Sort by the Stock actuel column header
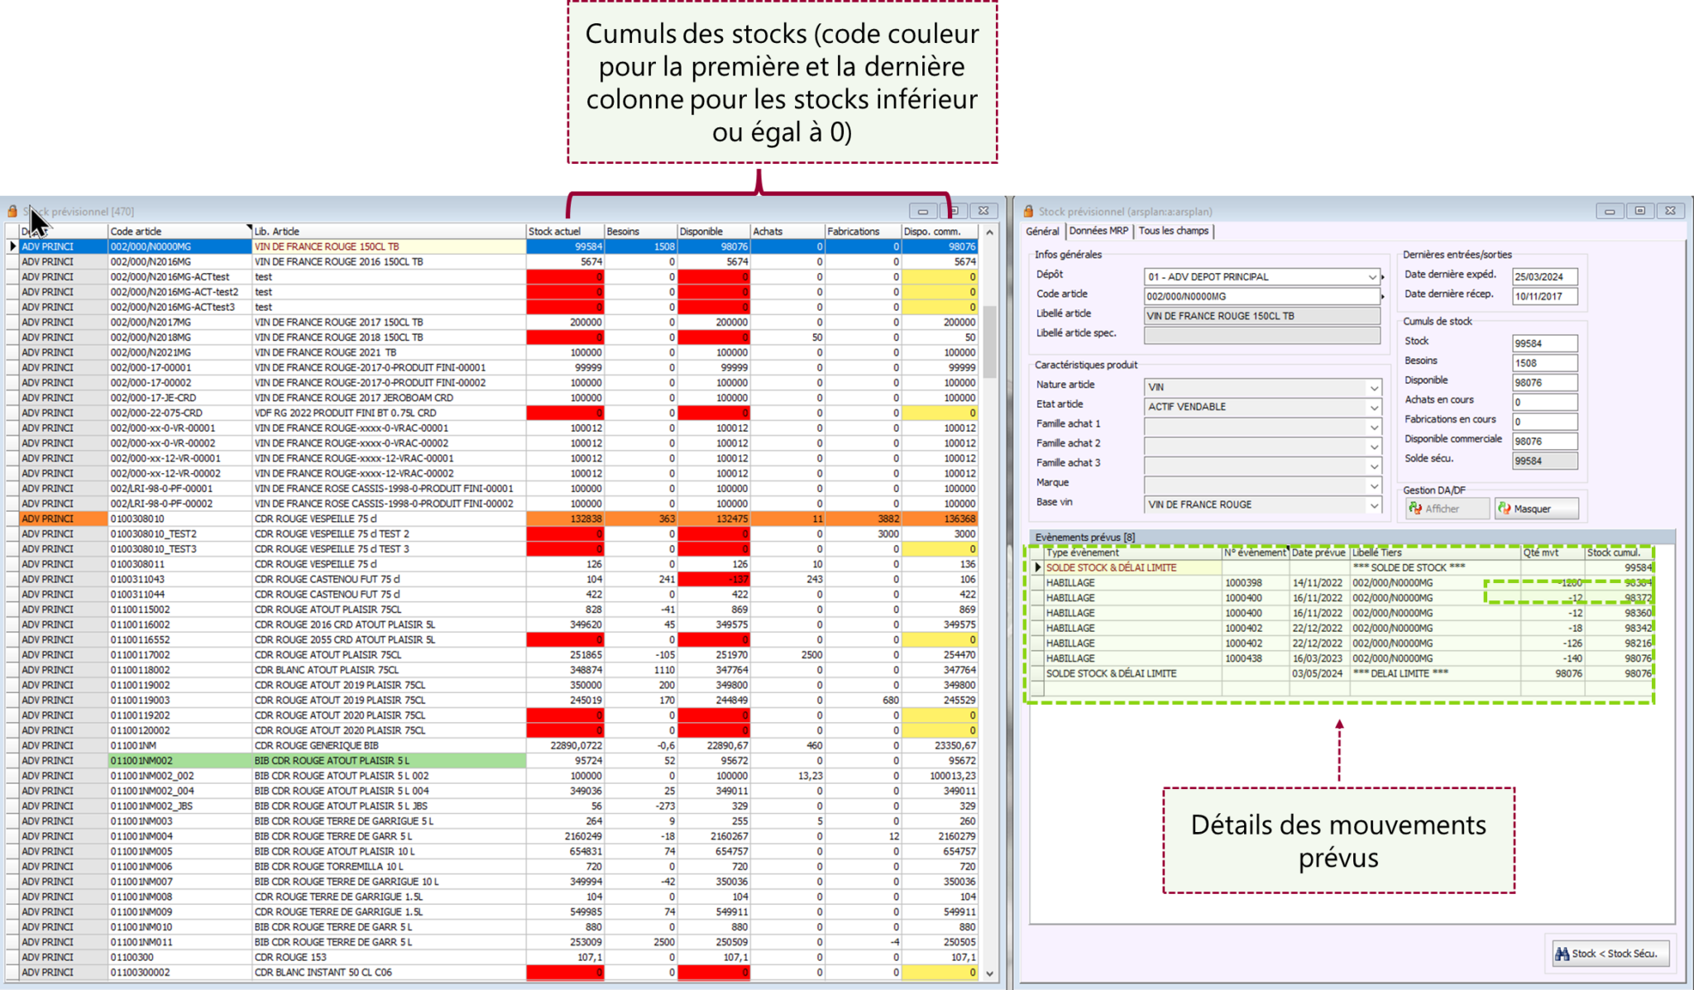1694x990 pixels. pos(565,232)
